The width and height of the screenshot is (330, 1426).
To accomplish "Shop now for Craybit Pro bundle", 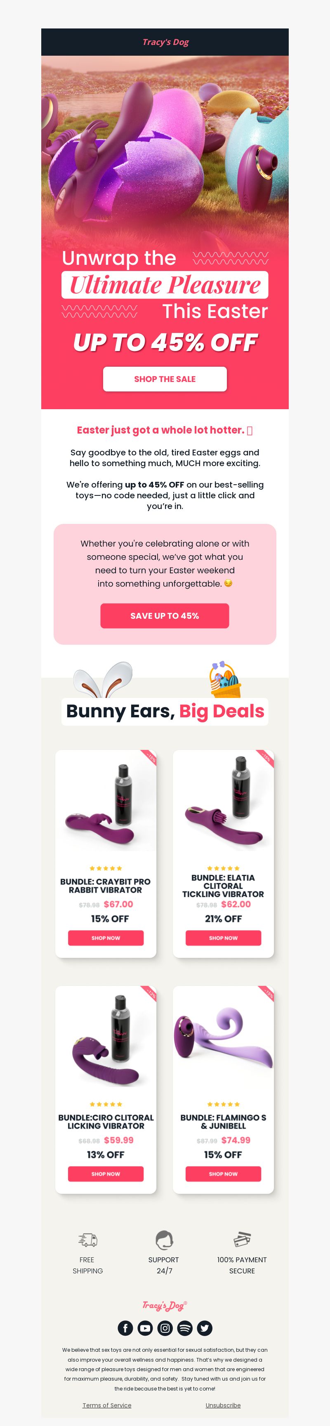I will point(106,938).
